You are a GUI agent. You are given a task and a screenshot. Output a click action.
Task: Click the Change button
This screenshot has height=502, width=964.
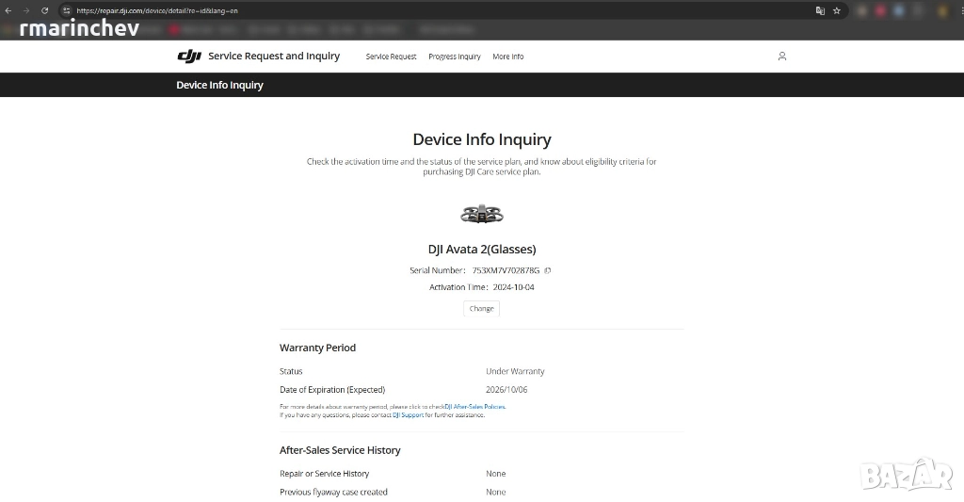tap(481, 309)
